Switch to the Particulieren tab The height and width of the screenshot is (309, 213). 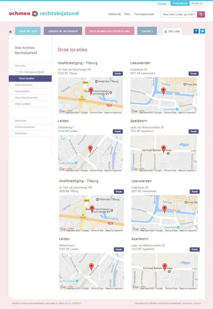click(x=180, y=3)
